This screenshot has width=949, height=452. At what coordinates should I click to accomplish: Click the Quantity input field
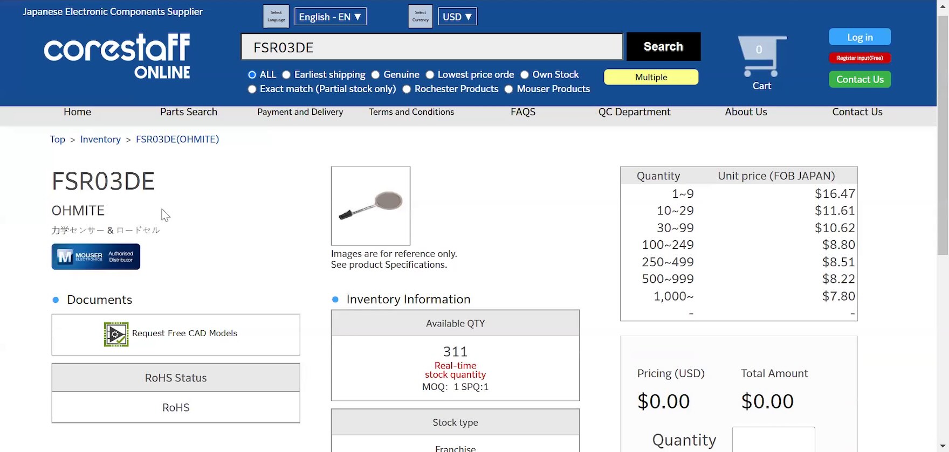point(773,440)
